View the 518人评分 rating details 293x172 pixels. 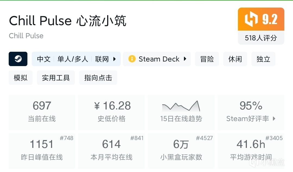click(261, 38)
